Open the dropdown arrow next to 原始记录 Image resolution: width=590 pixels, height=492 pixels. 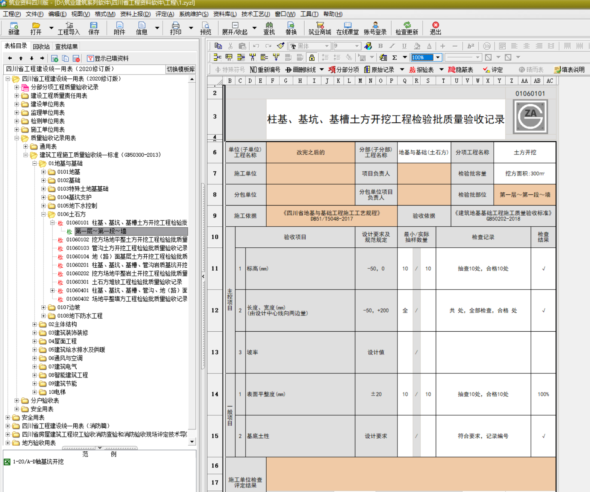(402, 70)
